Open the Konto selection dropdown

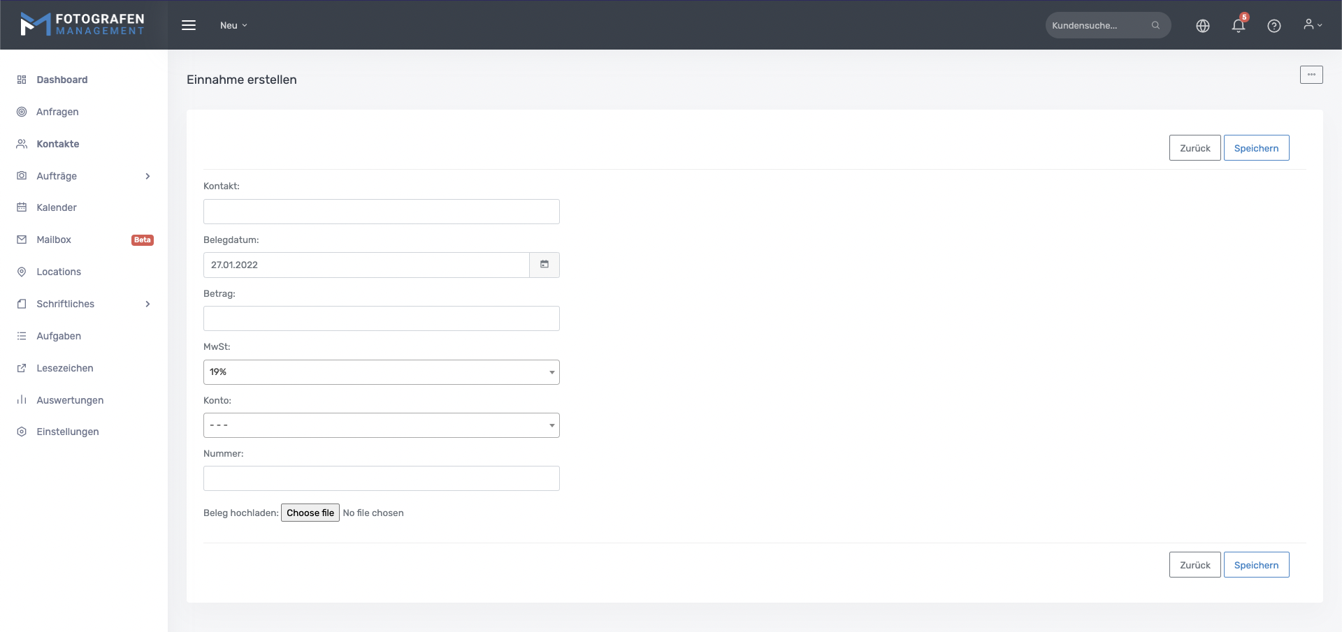point(381,425)
